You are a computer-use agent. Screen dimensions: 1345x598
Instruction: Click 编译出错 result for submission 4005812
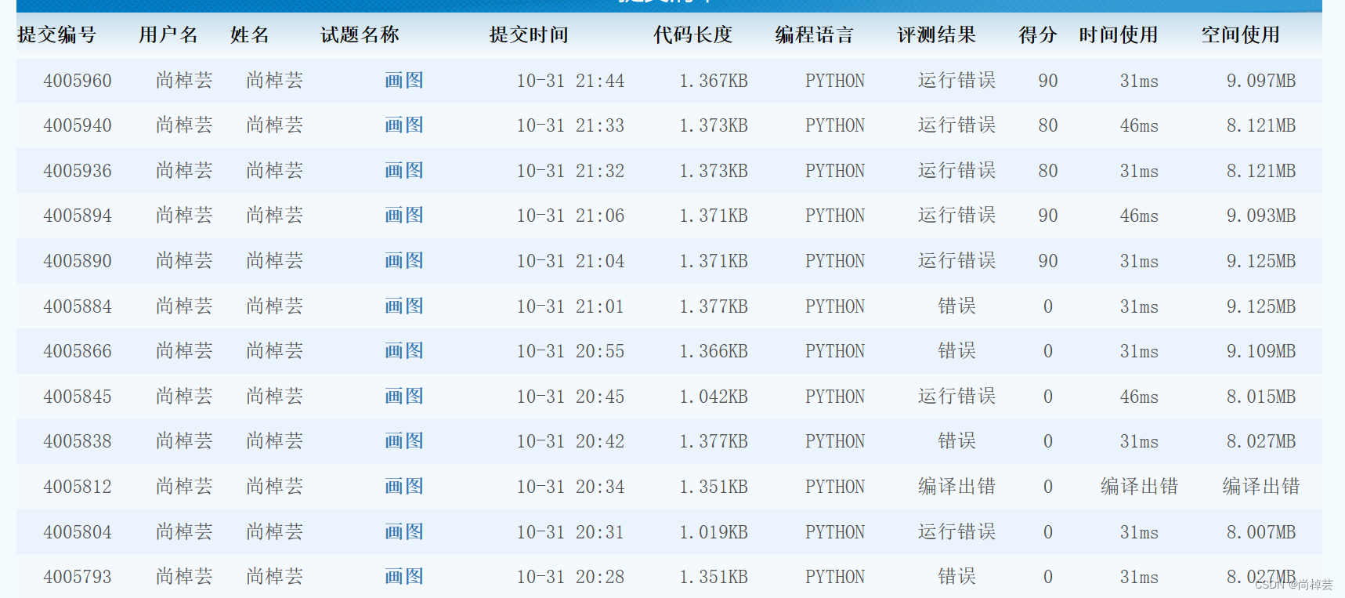[x=956, y=487]
